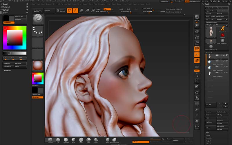This screenshot has width=232, height=145.
Task: Click the right-shelf Rotate view icon
Action: pos(197,98)
